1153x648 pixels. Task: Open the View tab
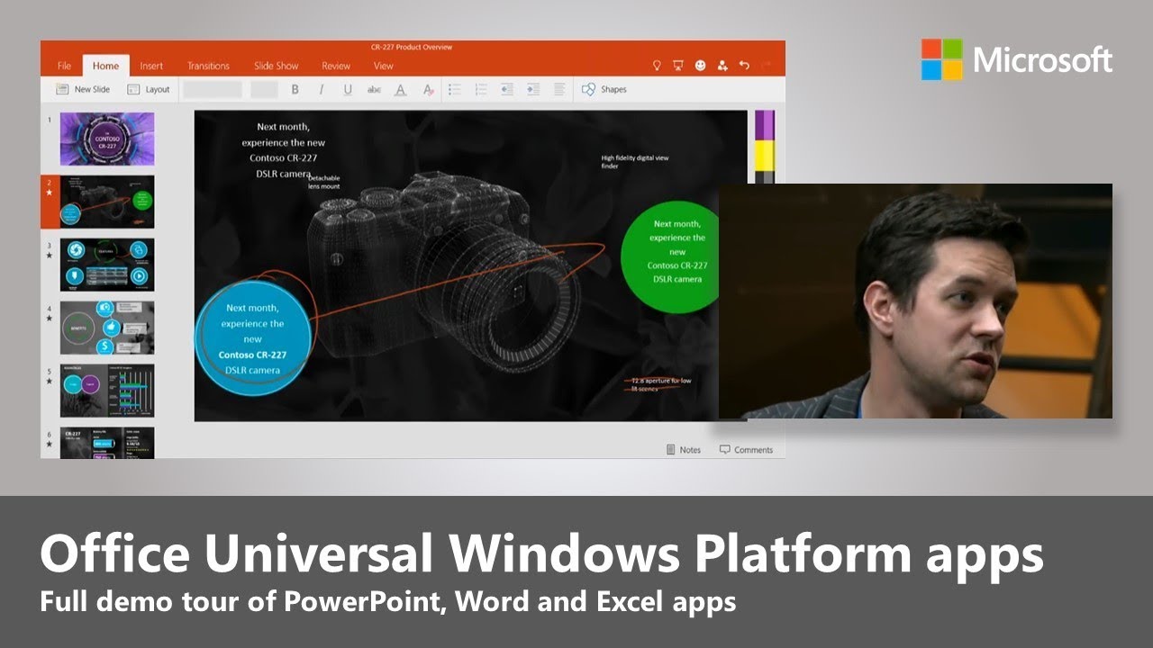(x=384, y=66)
